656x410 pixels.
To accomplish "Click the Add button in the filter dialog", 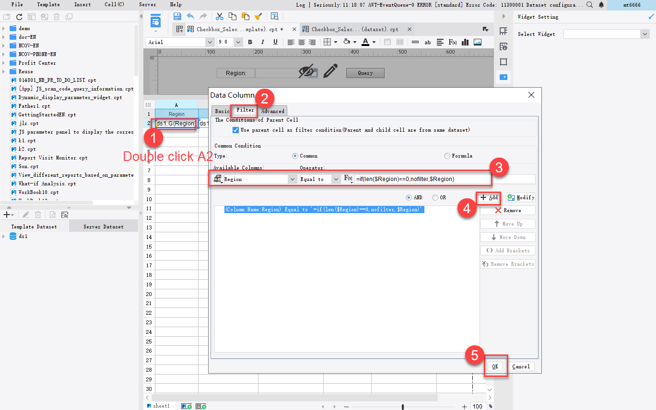I will (488, 197).
